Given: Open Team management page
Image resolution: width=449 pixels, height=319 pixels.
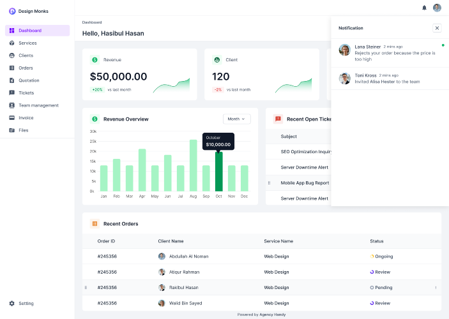Looking at the screenshot, I should 37,105.
